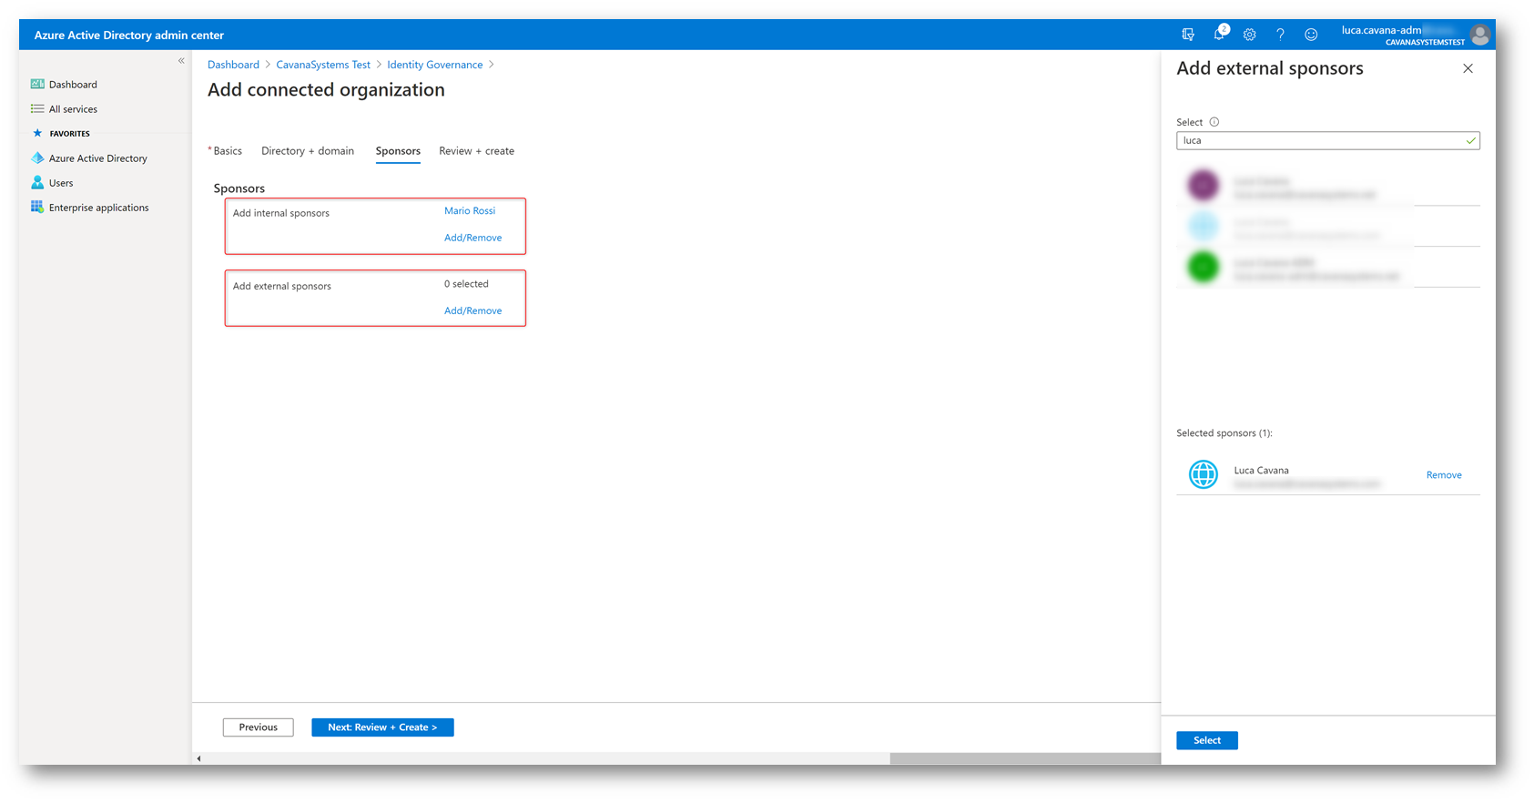Close the Add external sponsors panel
This screenshot has width=1534, height=803.
click(x=1468, y=68)
